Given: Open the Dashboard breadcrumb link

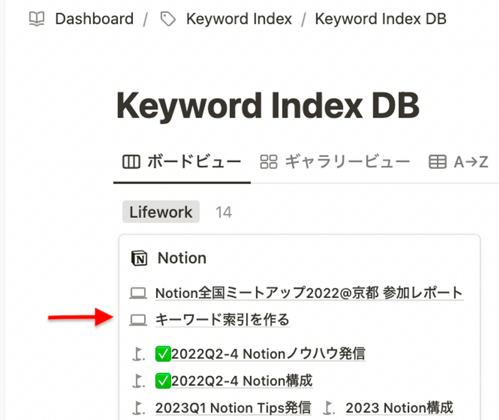Looking at the screenshot, I should [94, 19].
